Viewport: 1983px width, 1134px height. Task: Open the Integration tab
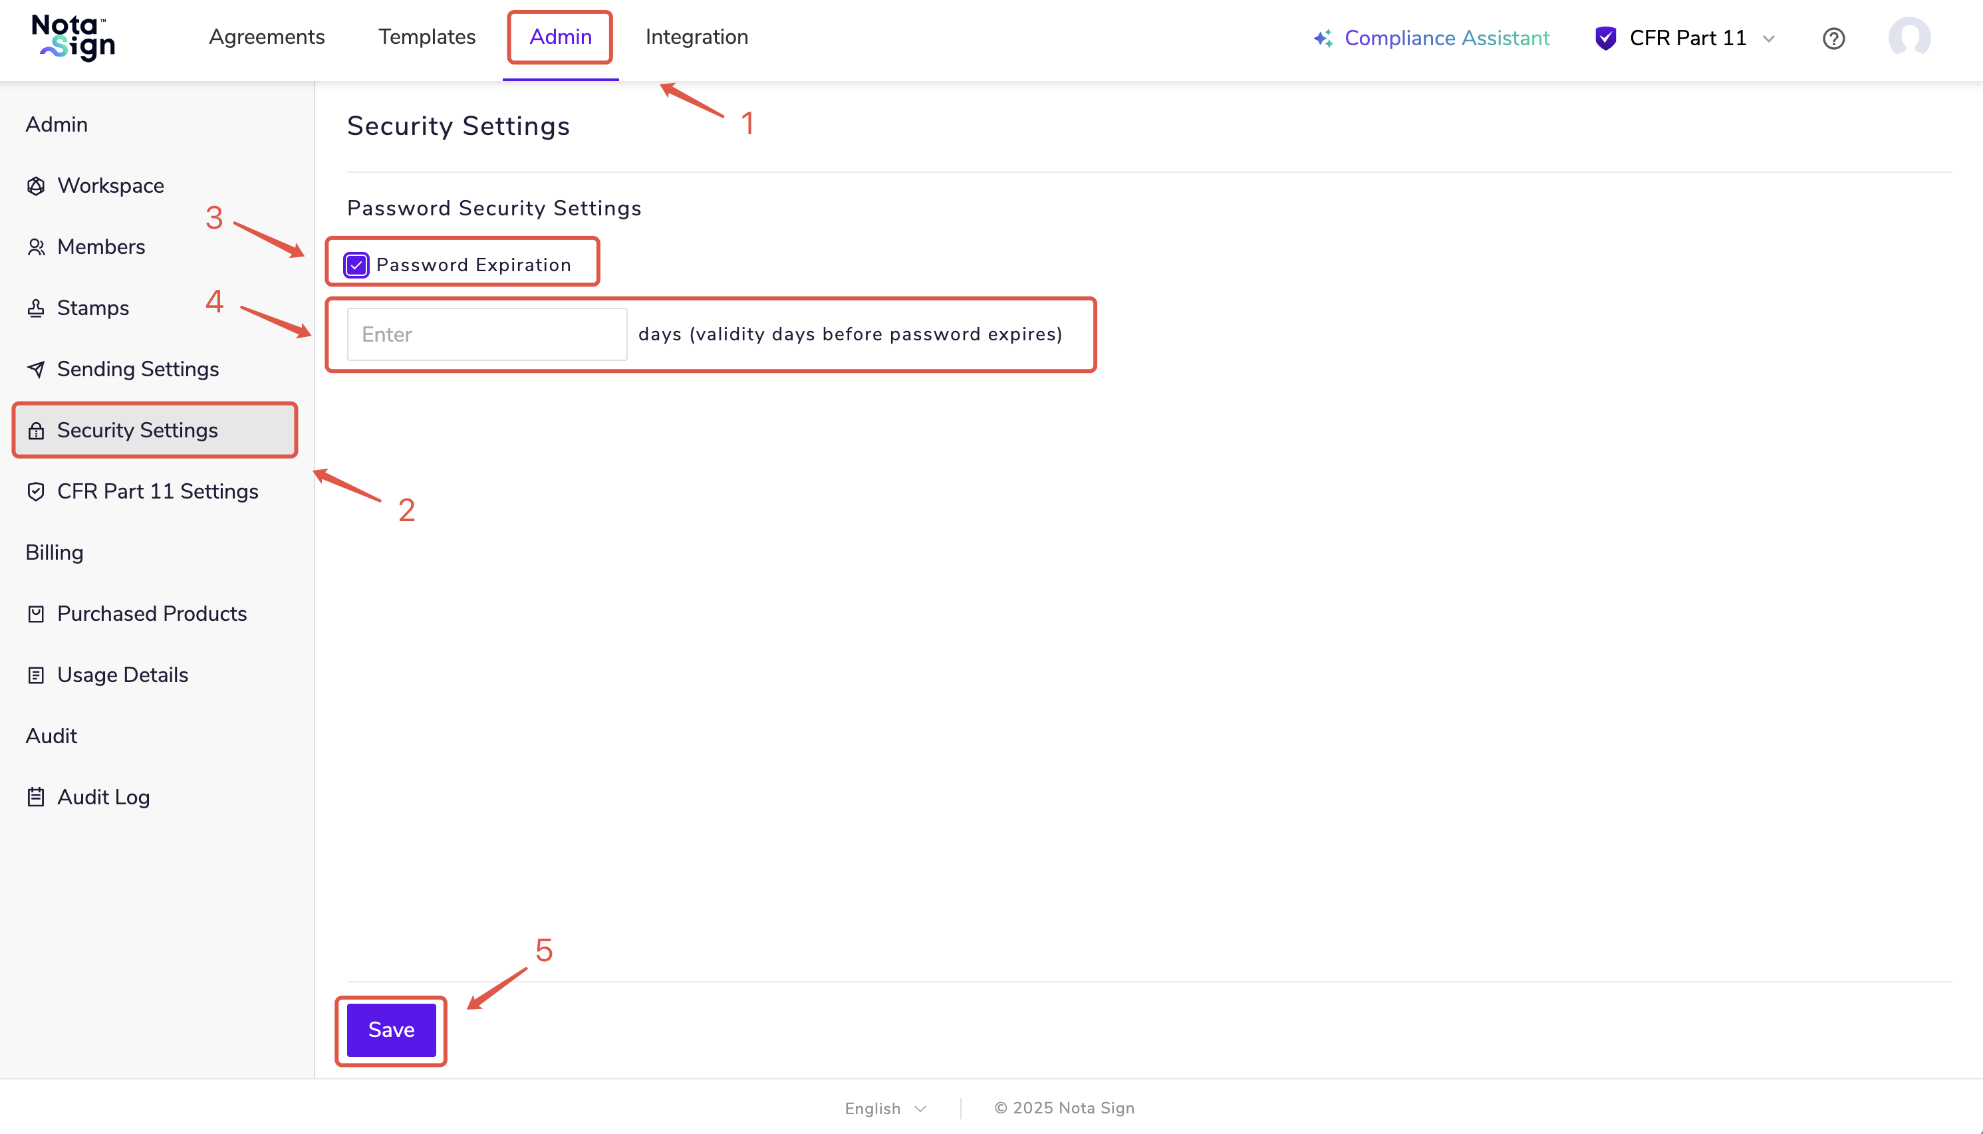coord(697,37)
